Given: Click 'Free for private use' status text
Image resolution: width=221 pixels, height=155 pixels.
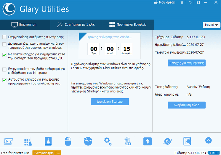Looking at the screenshot, I should (15, 153).
